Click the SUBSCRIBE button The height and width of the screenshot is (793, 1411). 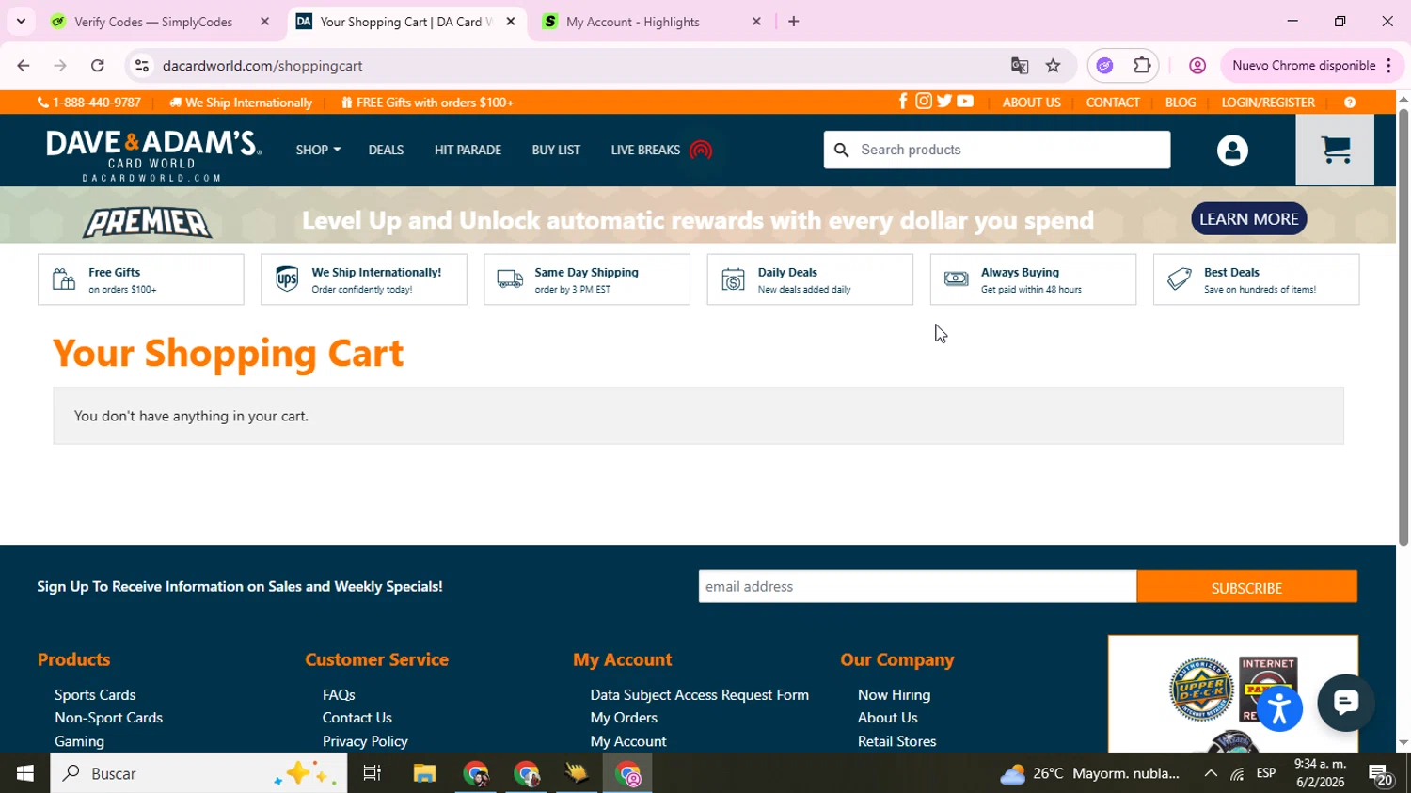coord(1246,587)
